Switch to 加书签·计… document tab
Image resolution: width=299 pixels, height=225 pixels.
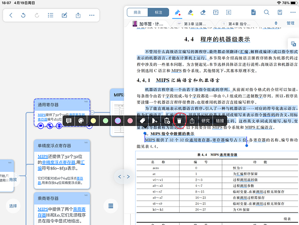pos(148,24)
